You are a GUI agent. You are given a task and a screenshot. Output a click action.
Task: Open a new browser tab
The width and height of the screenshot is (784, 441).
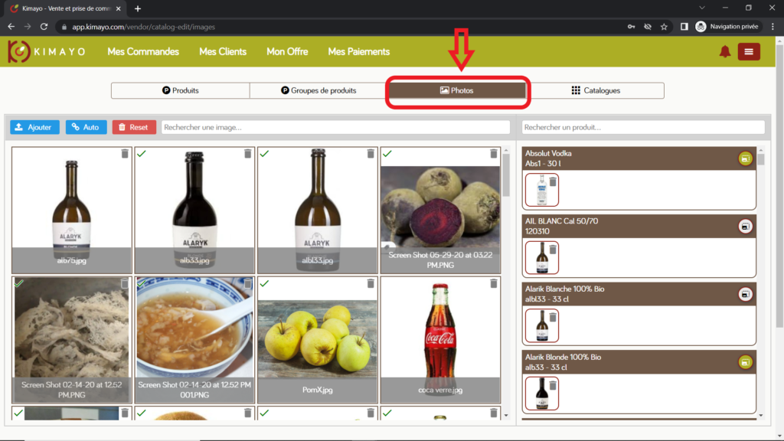138,8
